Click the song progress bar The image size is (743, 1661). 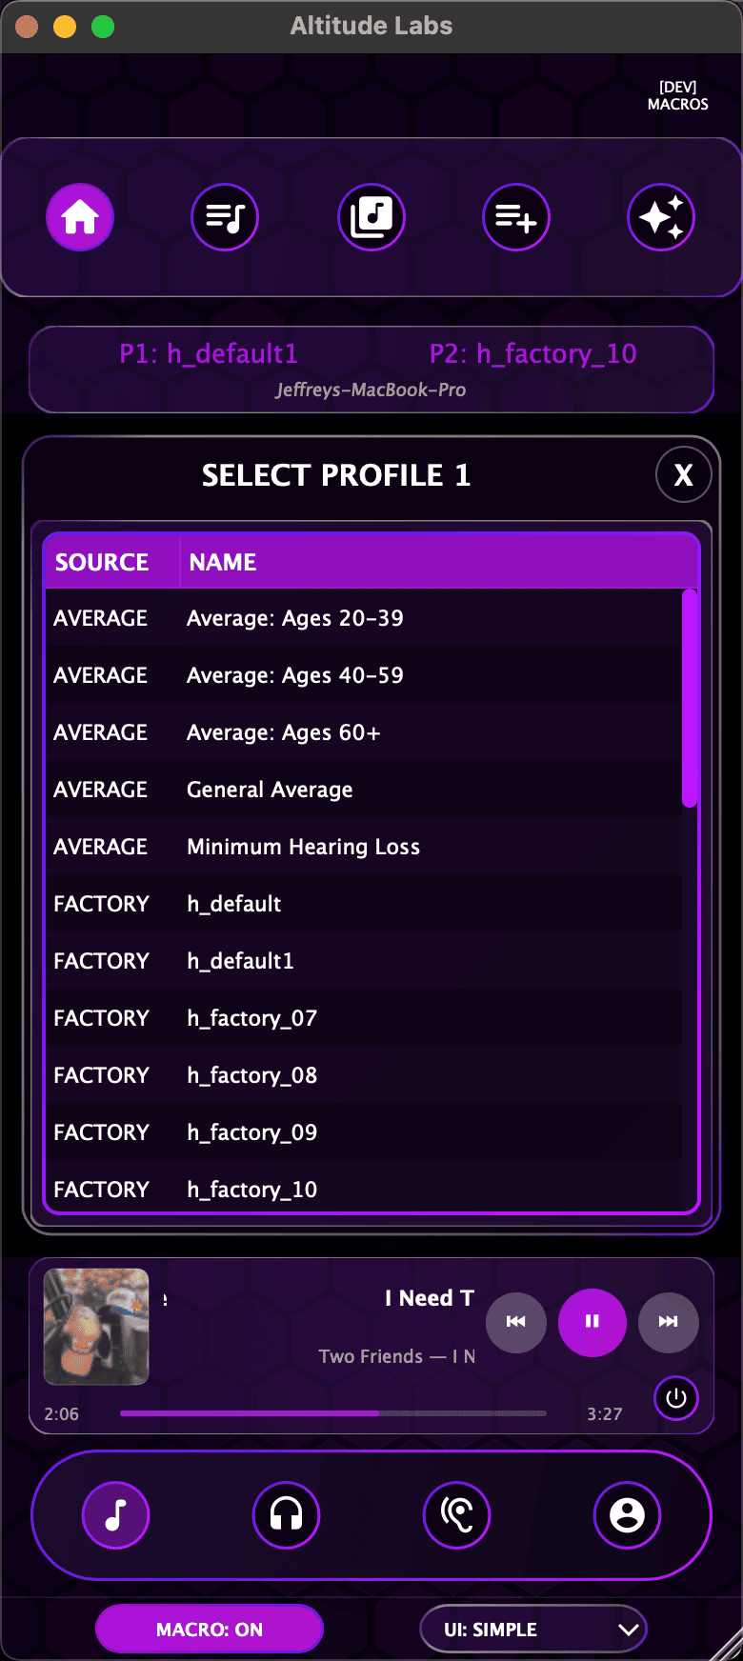point(333,1413)
